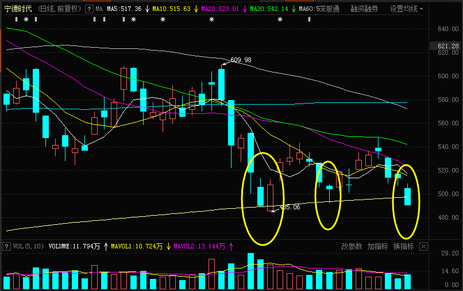
Task: Click 换指标 to switch indicator
Action: click(403, 246)
